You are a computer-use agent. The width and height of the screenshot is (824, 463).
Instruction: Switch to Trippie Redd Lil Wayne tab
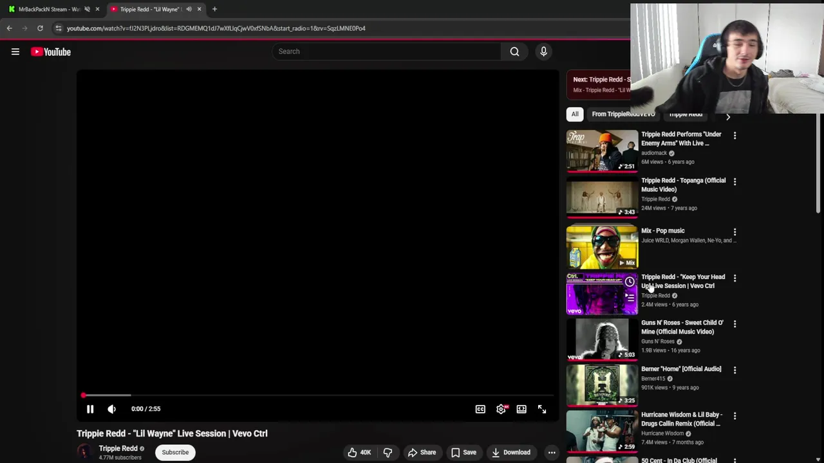pos(152,9)
